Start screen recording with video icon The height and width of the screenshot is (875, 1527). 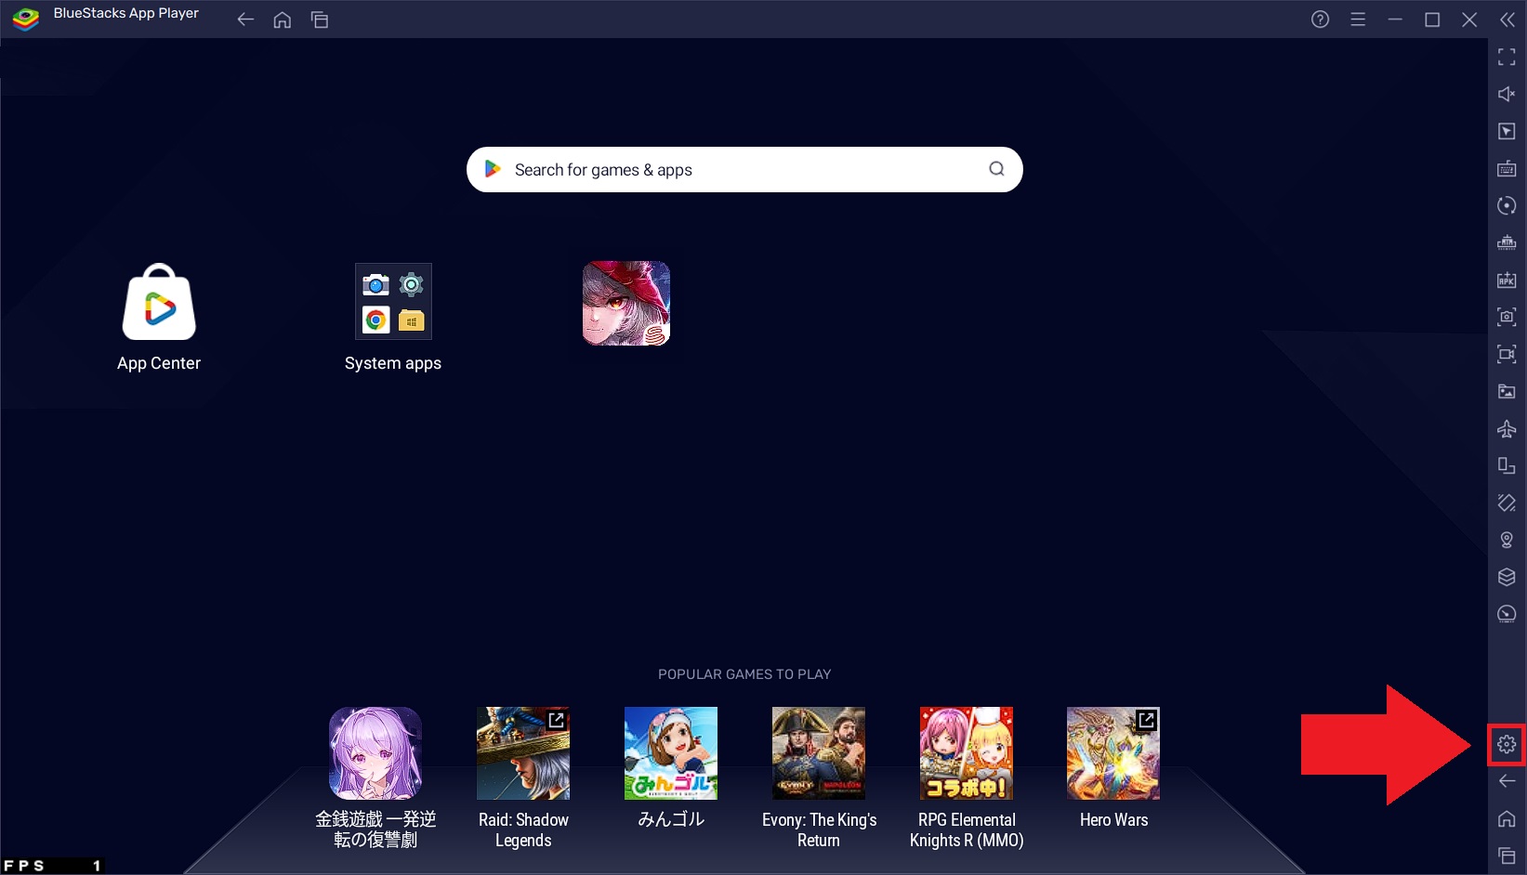click(1507, 354)
